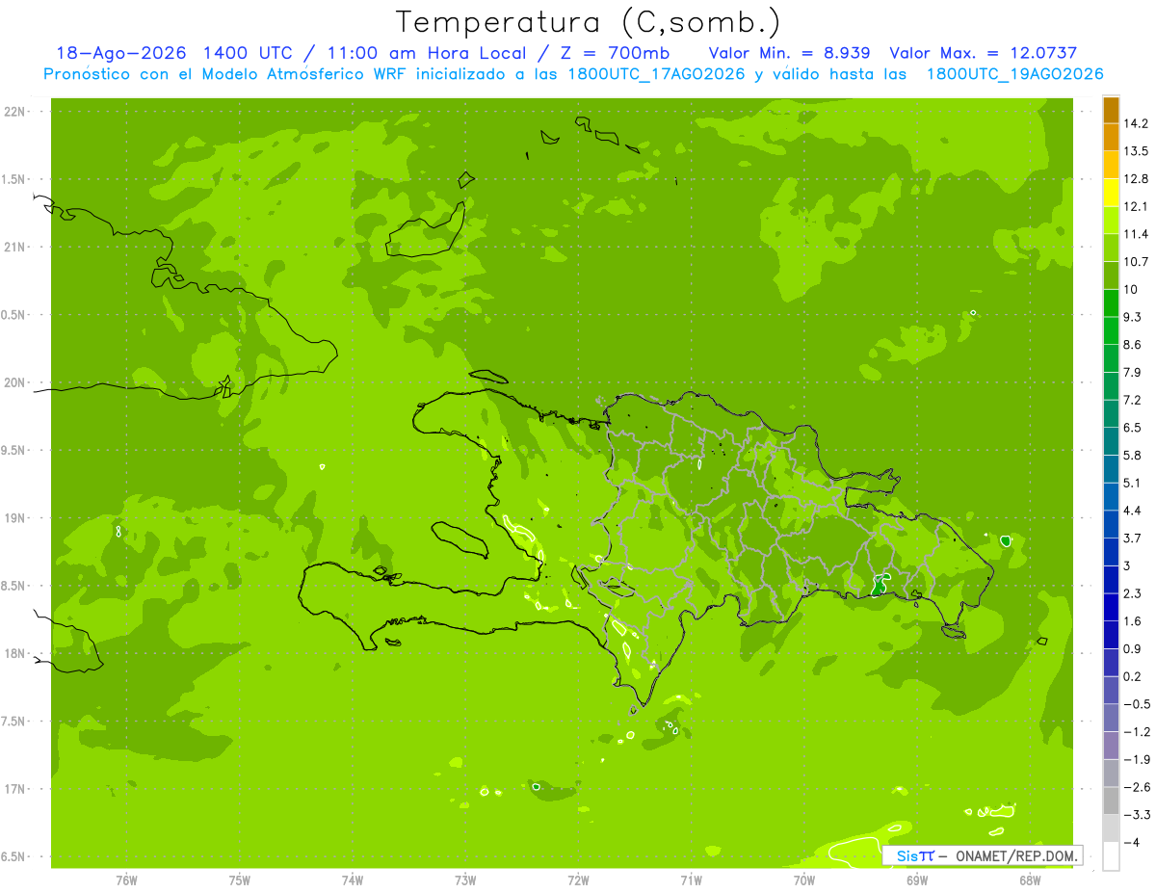Click the '8.6' color scale value
1156x893 pixels.
(x=1133, y=345)
